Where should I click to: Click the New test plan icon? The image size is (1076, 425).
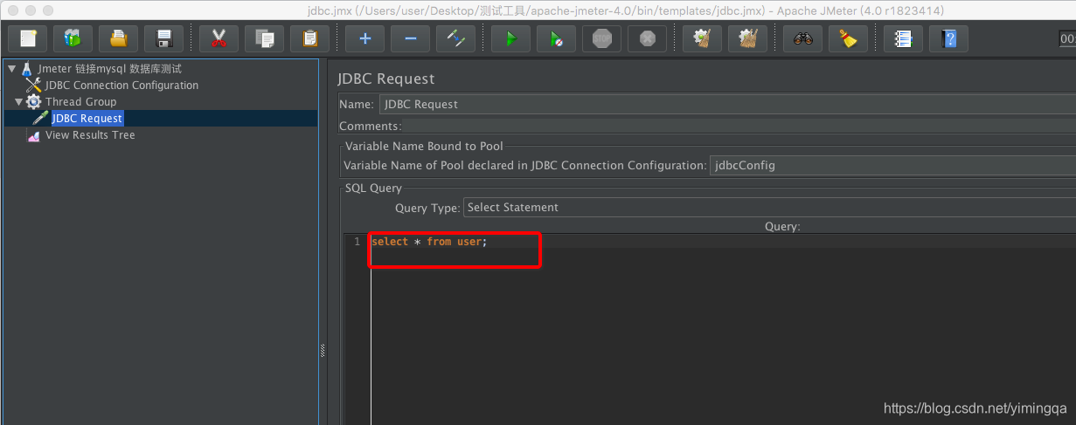pos(27,38)
